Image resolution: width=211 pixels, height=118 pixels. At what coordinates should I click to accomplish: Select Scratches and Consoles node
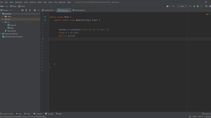12,37
